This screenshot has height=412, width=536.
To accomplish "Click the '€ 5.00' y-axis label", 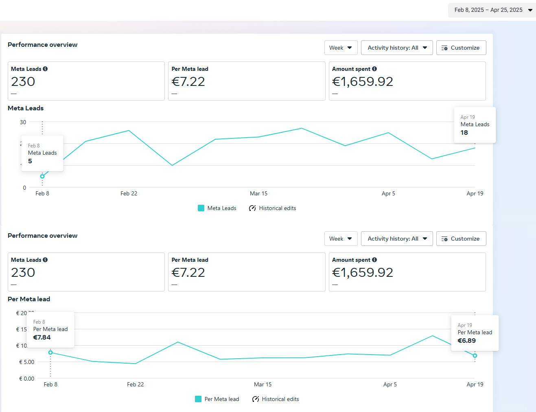I will tap(27, 362).
